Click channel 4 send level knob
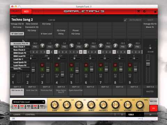Screen dimensions: 167x125 [x=57, y=46]
